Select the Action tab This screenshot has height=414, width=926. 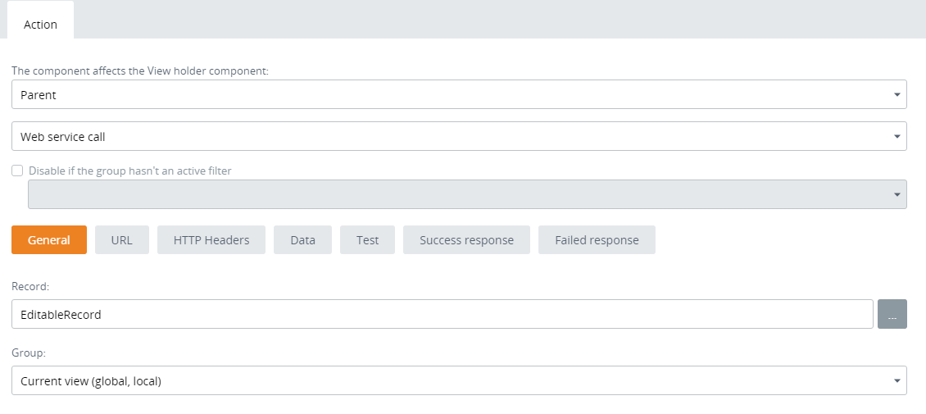tap(40, 25)
